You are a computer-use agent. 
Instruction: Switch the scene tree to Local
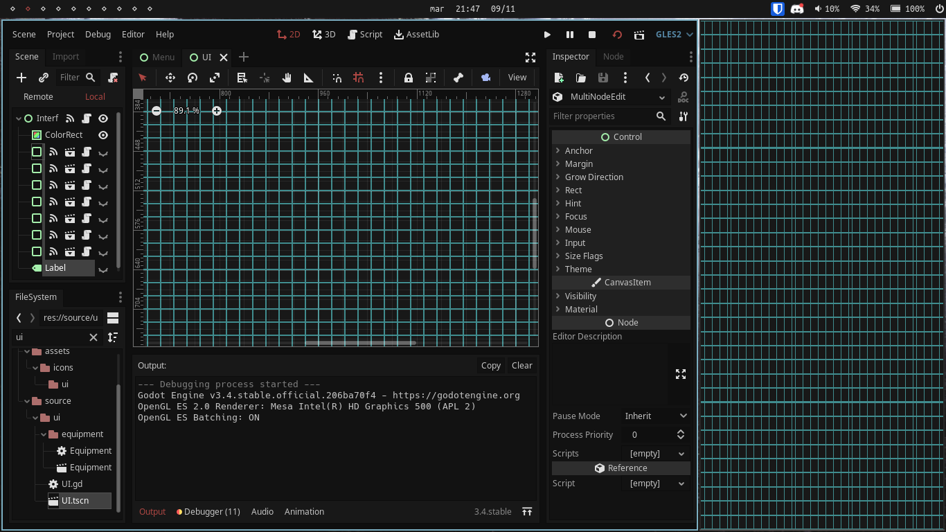click(x=95, y=97)
